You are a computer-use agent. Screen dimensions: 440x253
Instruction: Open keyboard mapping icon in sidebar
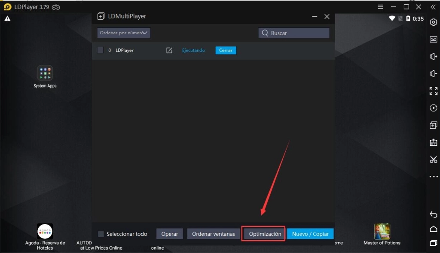point(433,39)
